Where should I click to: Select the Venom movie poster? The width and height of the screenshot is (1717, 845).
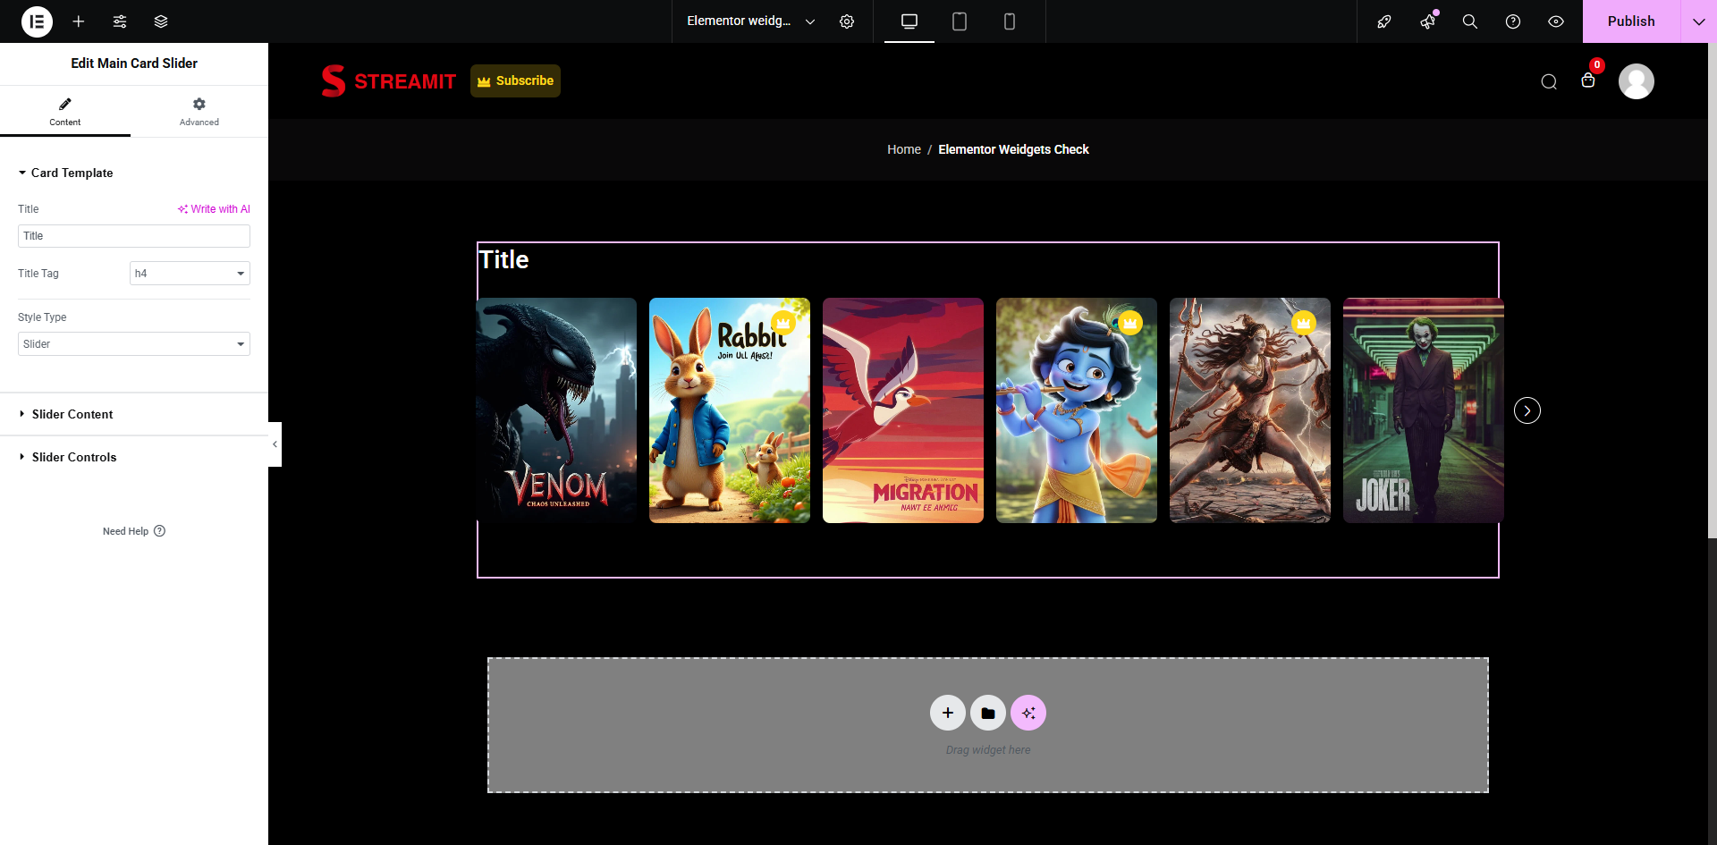point(556,410)
